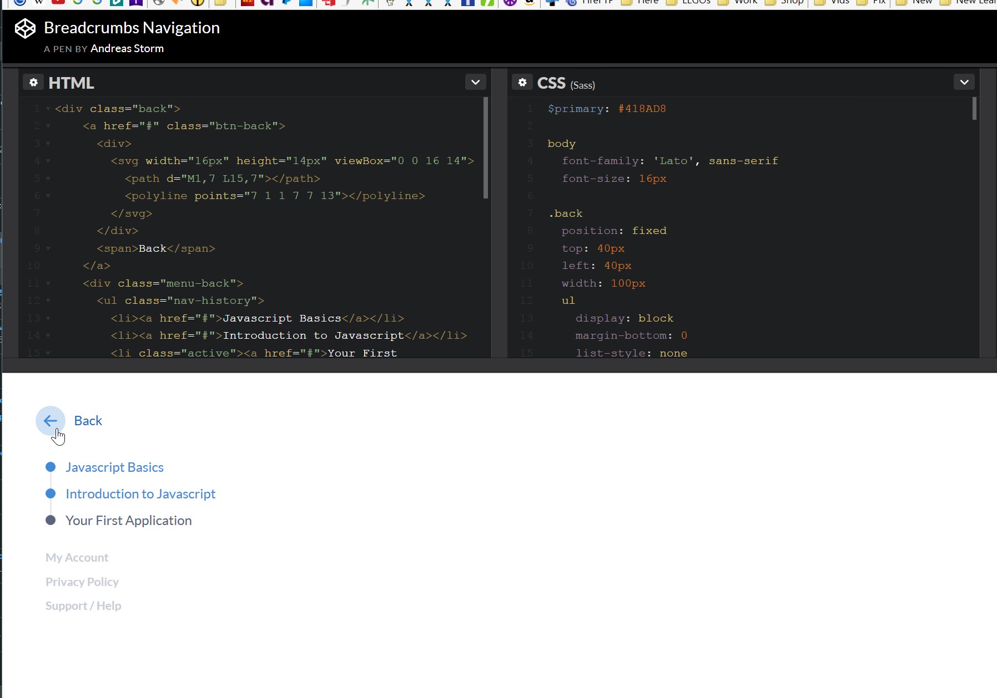The width and height of the screenshot is (997, 698).
Task: Toggle the fold arrow on HTML line 4
Action: [48, 161]
